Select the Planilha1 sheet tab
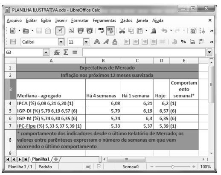 click(41, 159)
